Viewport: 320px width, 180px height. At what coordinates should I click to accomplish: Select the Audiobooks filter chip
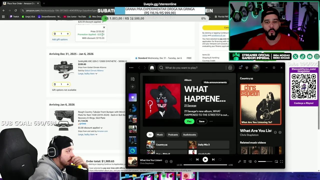click(189, 134)
